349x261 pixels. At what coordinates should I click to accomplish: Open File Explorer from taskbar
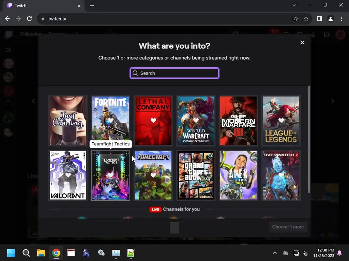41,253
